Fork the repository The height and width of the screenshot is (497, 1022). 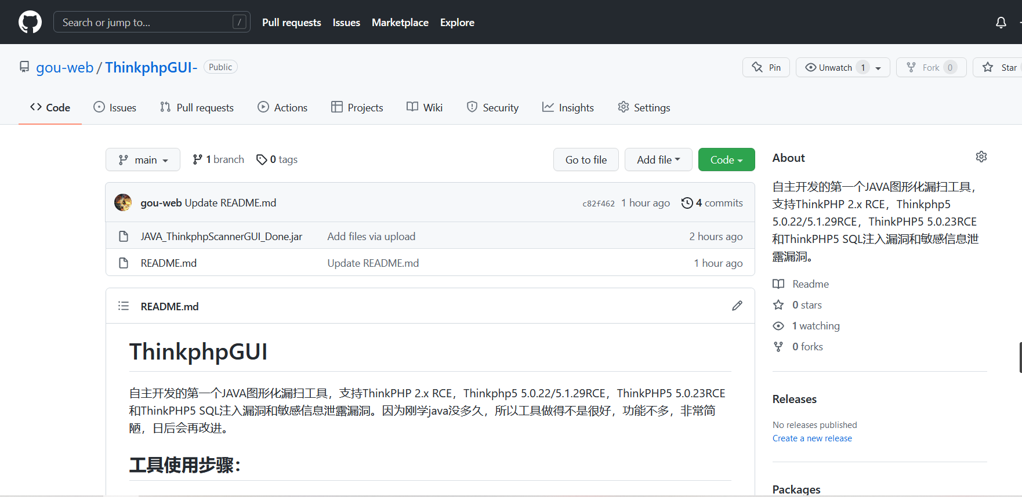click(931, 67)
